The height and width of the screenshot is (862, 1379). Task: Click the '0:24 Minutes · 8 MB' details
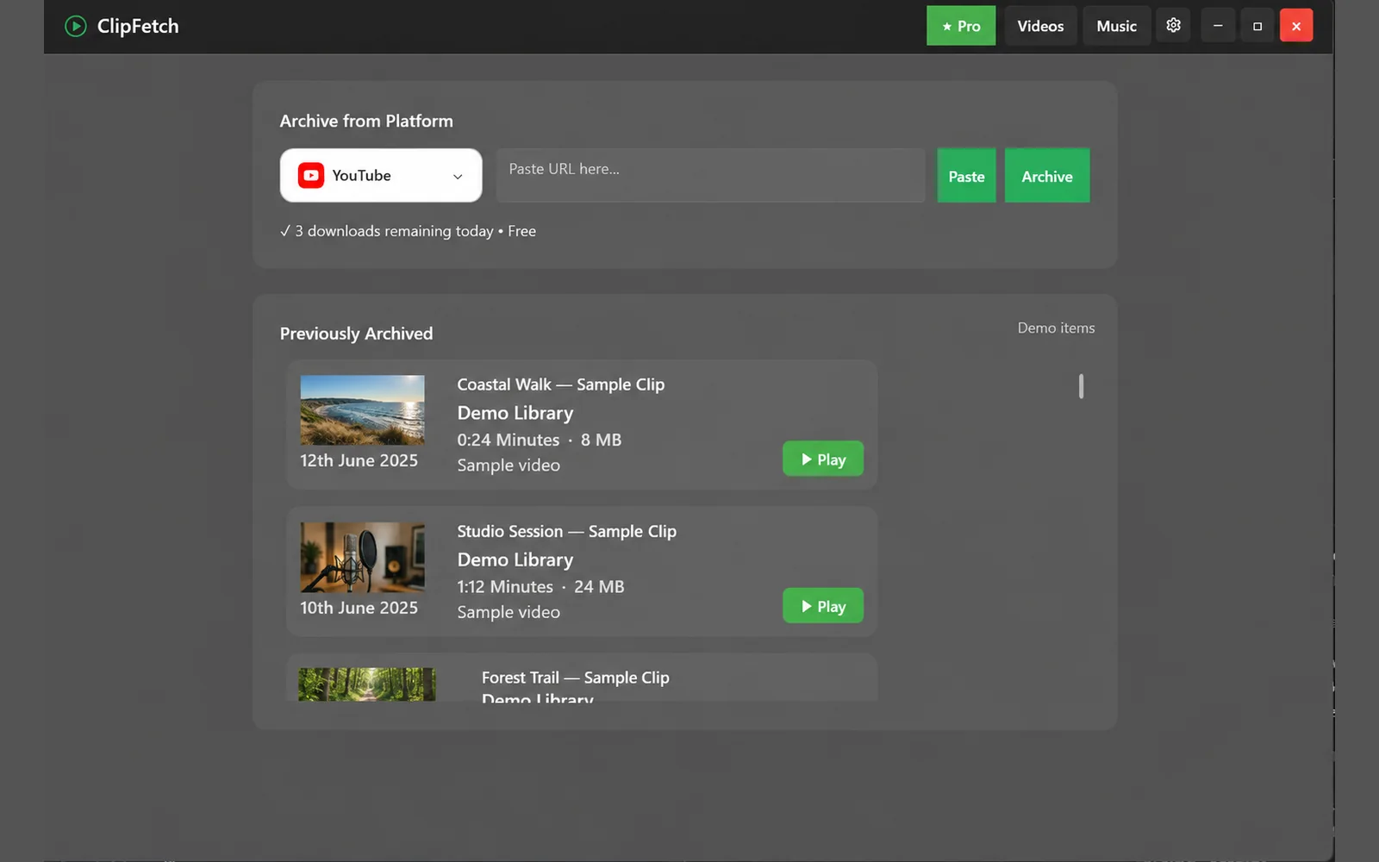click(x=539, y=440)
